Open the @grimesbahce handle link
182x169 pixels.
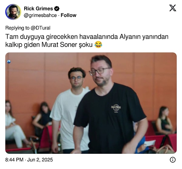click(40, 15)
